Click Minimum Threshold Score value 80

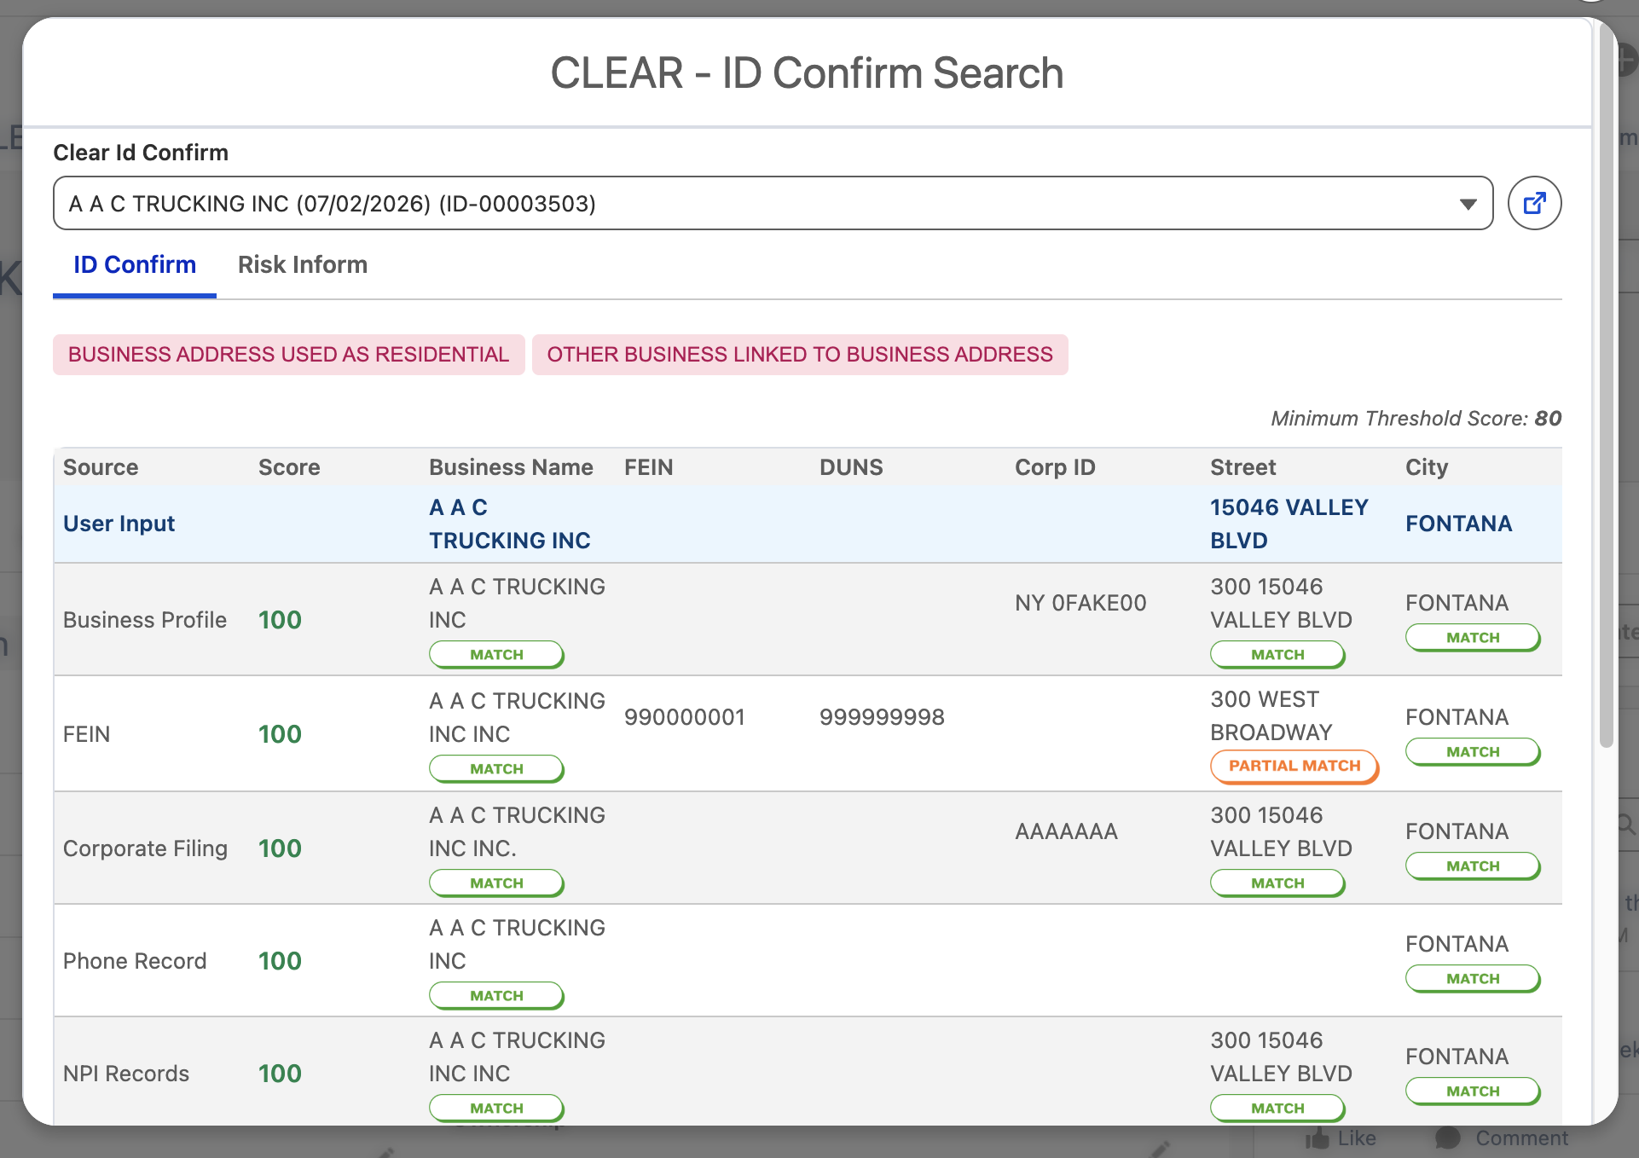coord(1548,419)
